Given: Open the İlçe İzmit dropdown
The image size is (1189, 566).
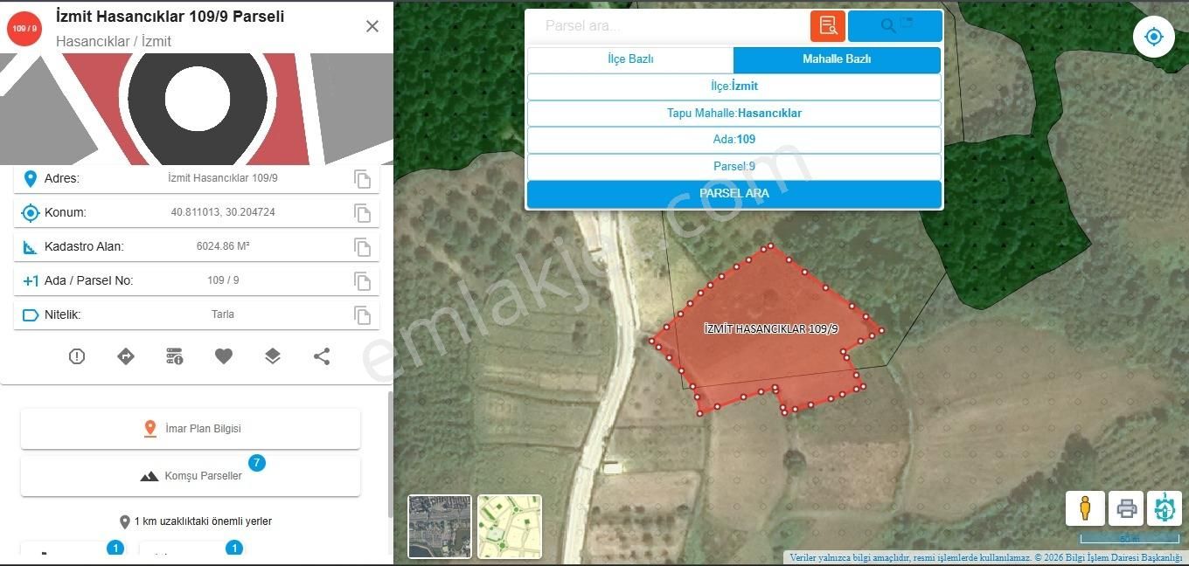Looking at the screenshot, I should click(x=734, y=86).
